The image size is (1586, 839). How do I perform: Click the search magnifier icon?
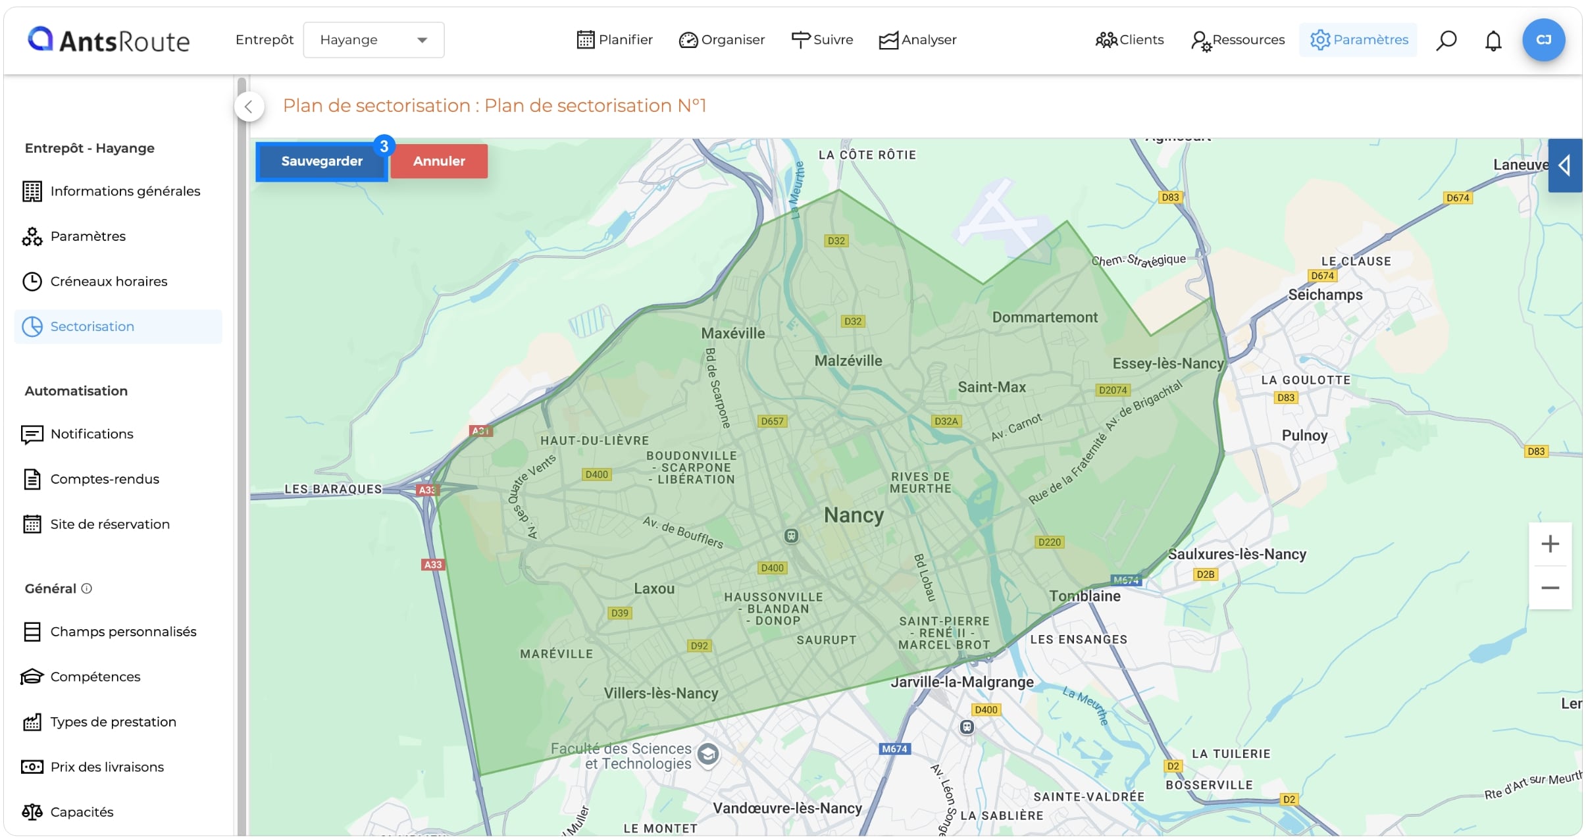(1446, 41)
